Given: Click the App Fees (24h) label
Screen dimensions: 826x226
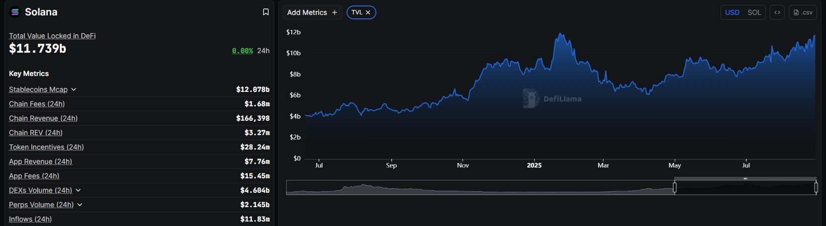Looking at the screenshot, I should coord(34,176).
